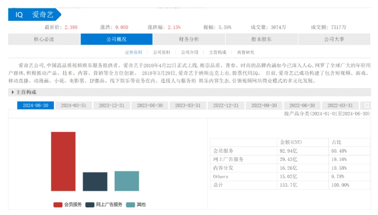Select the 2022-03-31 report date
Screen dimensions: 378x215
tap(340, 105)
